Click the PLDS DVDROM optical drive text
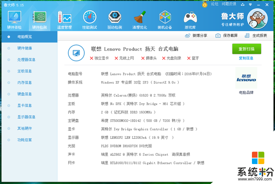This screenshot has width=275, height=184. click(x=126, y=146)
